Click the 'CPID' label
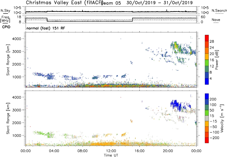Viewport: 227px width, 157px height. (6, 27)
